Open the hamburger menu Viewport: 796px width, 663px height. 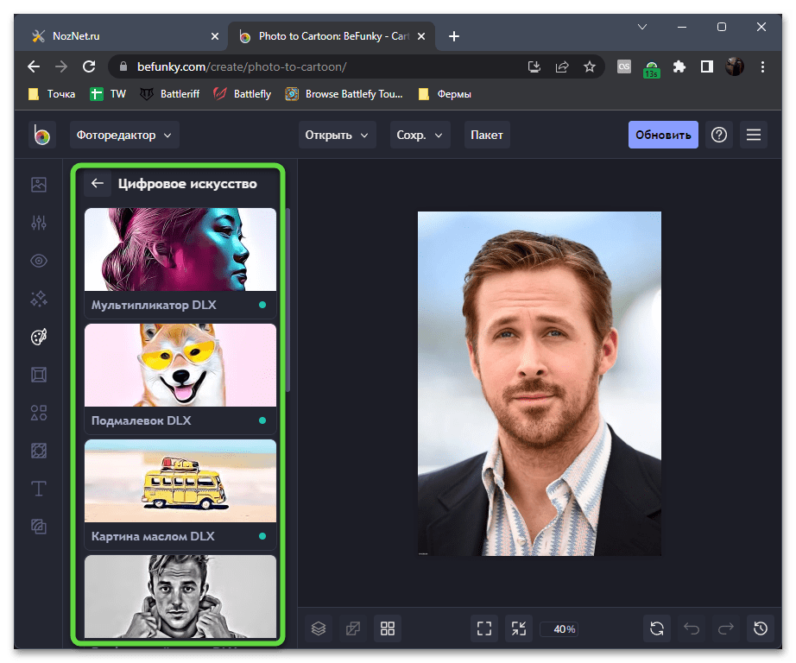(754, 135)
